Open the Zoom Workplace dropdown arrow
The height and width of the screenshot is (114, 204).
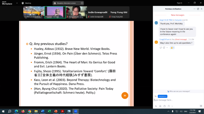[x=17, y=3]
